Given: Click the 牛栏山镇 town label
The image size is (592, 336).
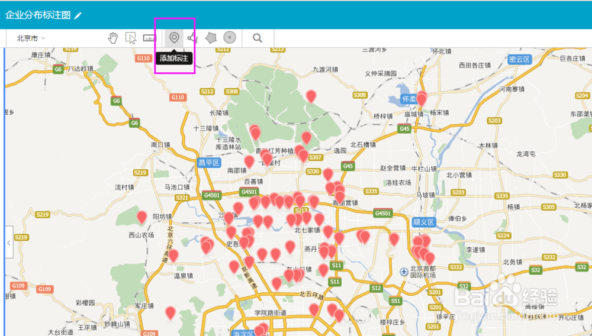Looking at the screenshot, I should [424, 169].
